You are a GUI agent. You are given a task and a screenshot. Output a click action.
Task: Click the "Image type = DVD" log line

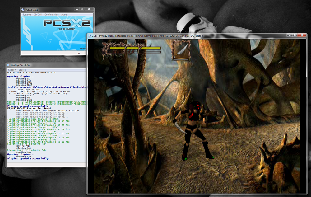tap(28, 89)
